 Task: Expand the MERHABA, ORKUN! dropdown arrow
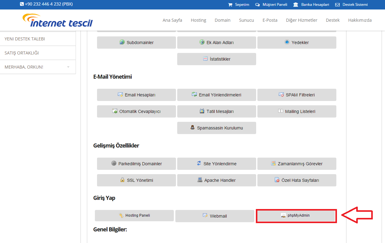pyautogui.click(x=68, y=67)
